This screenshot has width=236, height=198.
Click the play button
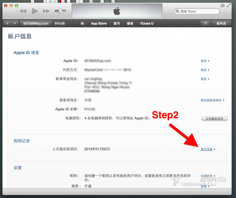click(x=35, y=11)
